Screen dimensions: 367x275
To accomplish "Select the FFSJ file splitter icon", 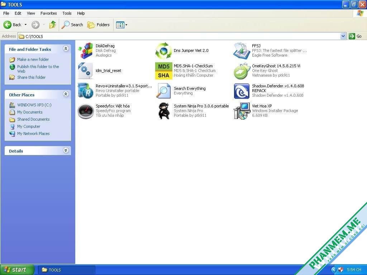I will tap(242, 50).
